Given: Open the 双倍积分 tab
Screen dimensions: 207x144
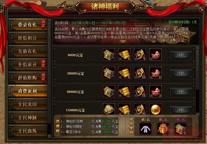Looking at the screenshot, I should [x=27, y=38].
